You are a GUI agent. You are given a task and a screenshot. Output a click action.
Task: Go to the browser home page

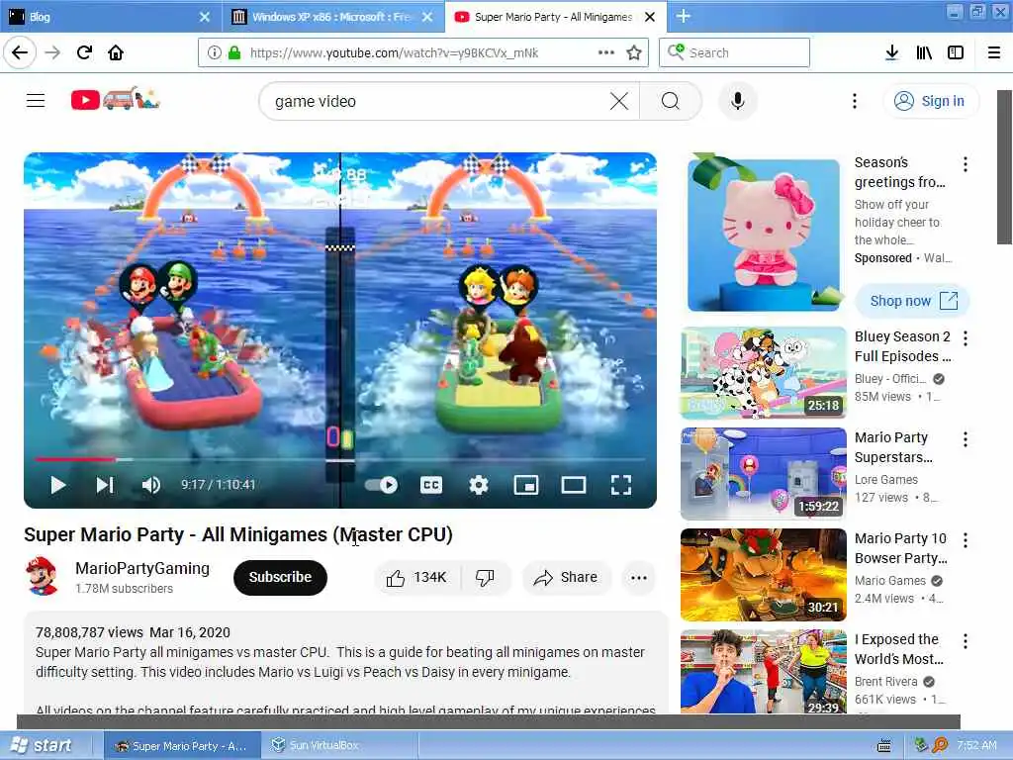[x=116, y=52]
